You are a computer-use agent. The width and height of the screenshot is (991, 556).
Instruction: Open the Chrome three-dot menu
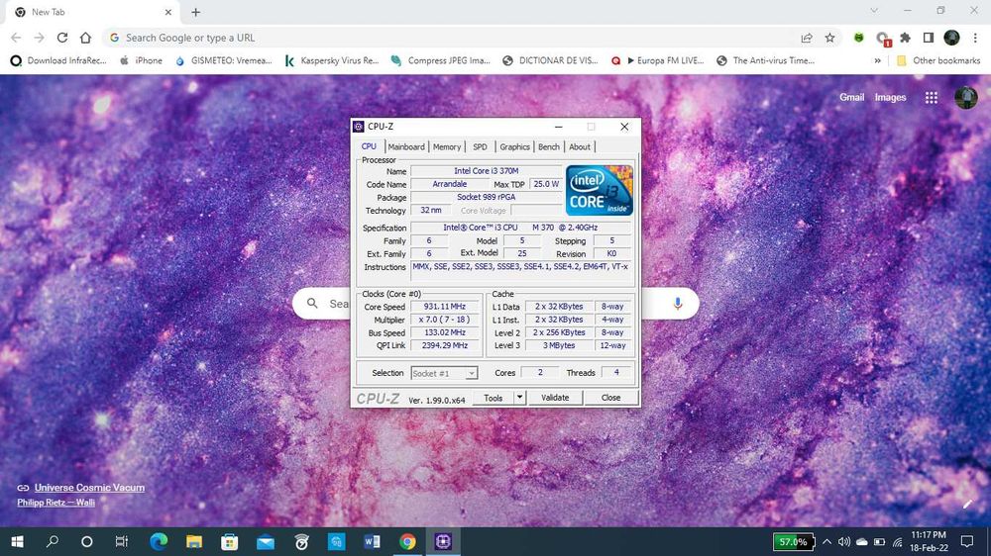(975, 38)
